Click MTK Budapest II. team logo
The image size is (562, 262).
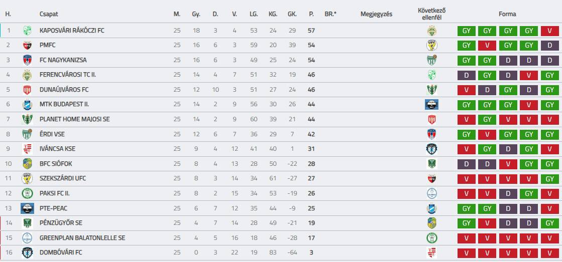27,105
